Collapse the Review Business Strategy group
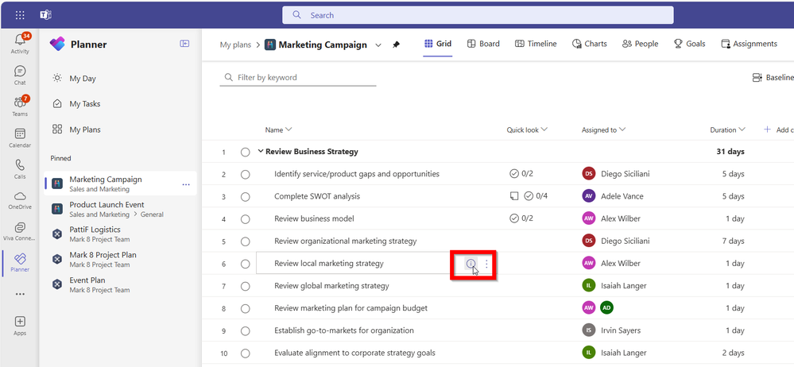This screenshot has width=794, height=367. 261,152
